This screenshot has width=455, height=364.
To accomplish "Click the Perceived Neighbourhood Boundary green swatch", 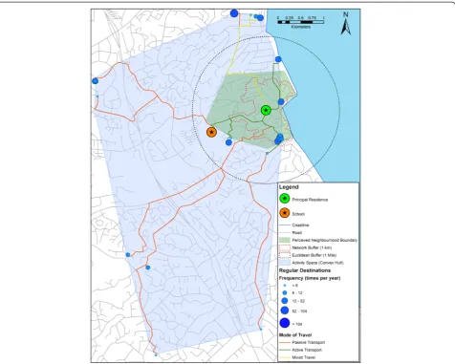I will click(x=285, y=240).
